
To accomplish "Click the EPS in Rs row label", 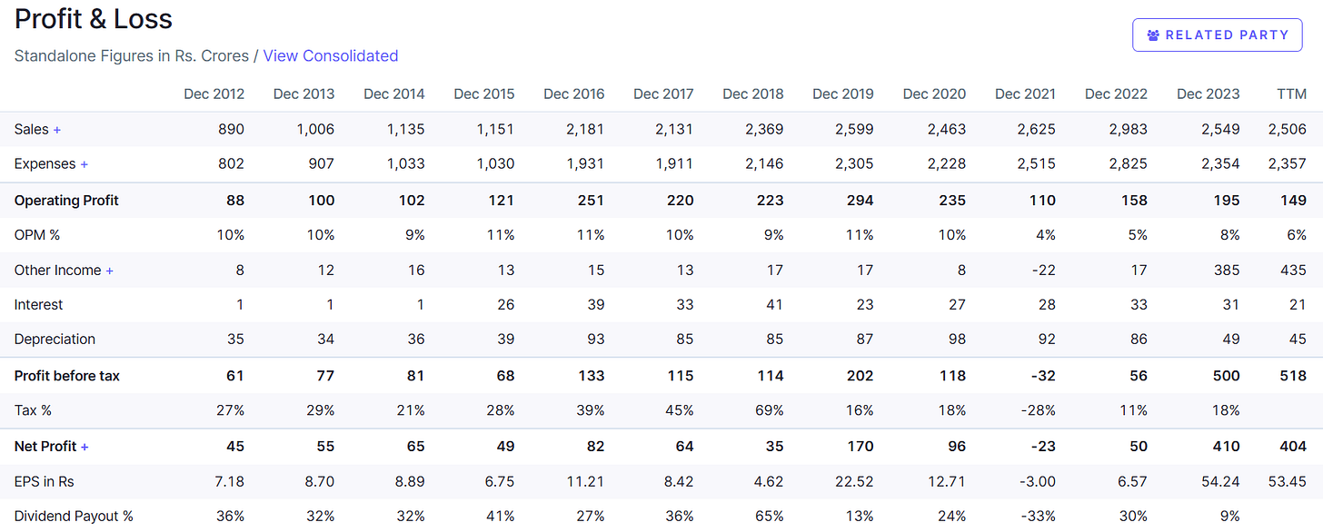I will tap(45, 481).
